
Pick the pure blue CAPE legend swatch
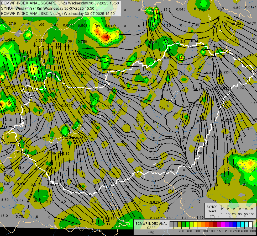point(234,224)
